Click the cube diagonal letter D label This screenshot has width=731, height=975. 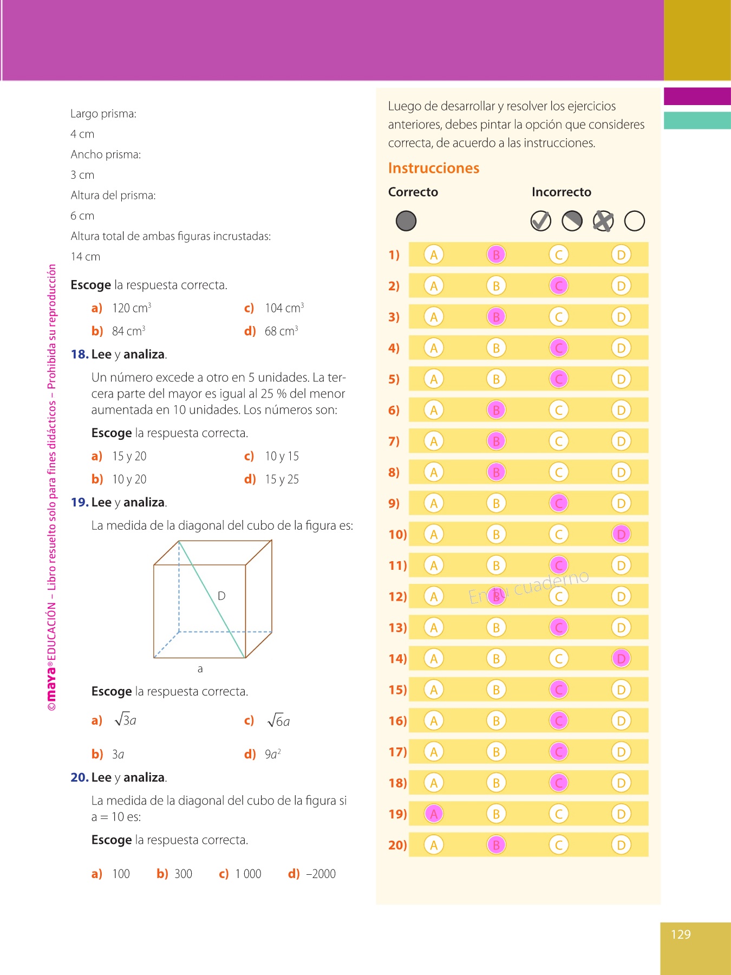221,596
